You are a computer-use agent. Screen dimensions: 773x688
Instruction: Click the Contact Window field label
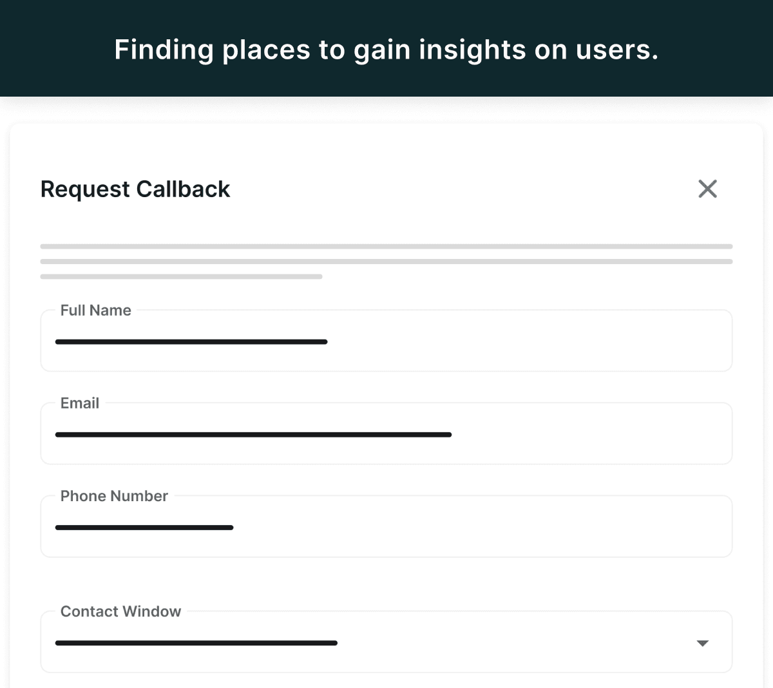coord(120,611)
